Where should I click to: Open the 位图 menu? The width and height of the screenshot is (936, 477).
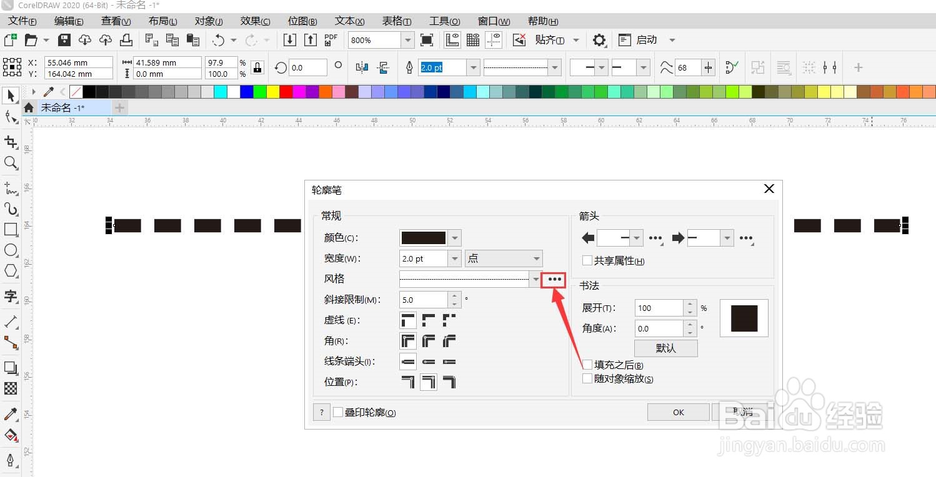coord(302,21)
